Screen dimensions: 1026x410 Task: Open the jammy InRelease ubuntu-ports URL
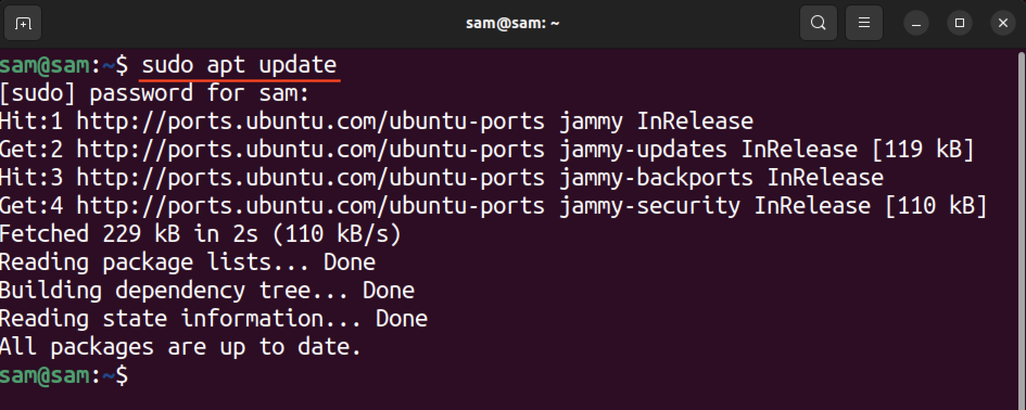click(309, 120)
